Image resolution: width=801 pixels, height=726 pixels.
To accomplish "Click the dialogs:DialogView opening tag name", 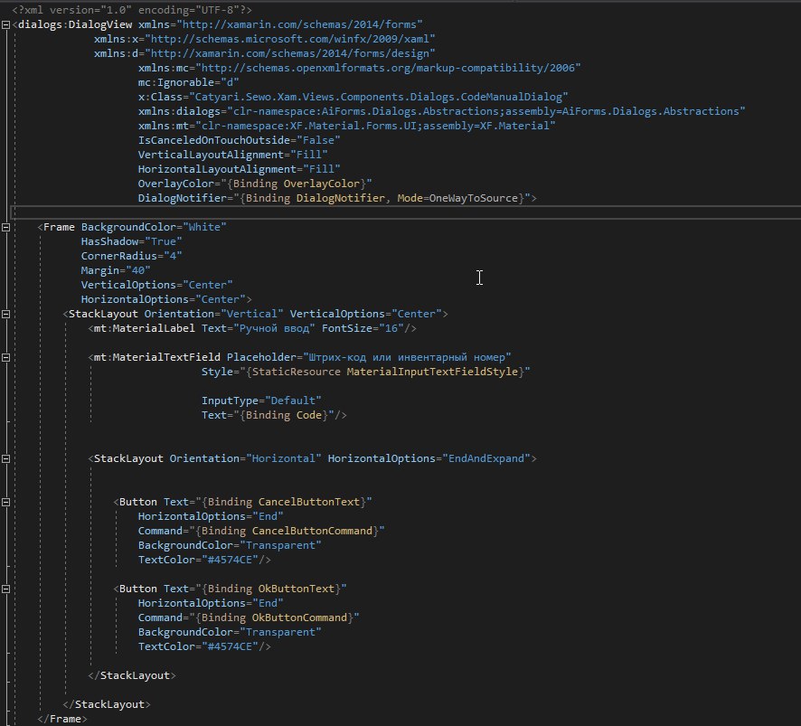I will tap(75, 24).
